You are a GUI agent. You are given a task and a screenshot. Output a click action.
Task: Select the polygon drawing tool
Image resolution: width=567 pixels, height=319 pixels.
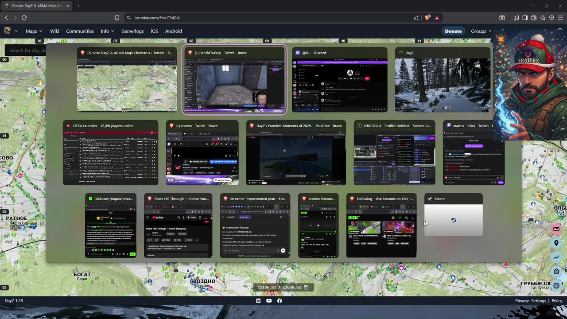tap(556, 272)
